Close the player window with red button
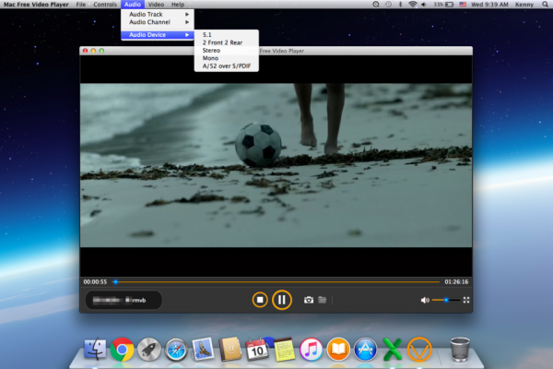This screenshot has width=553, height=369. tap(86, 51)
